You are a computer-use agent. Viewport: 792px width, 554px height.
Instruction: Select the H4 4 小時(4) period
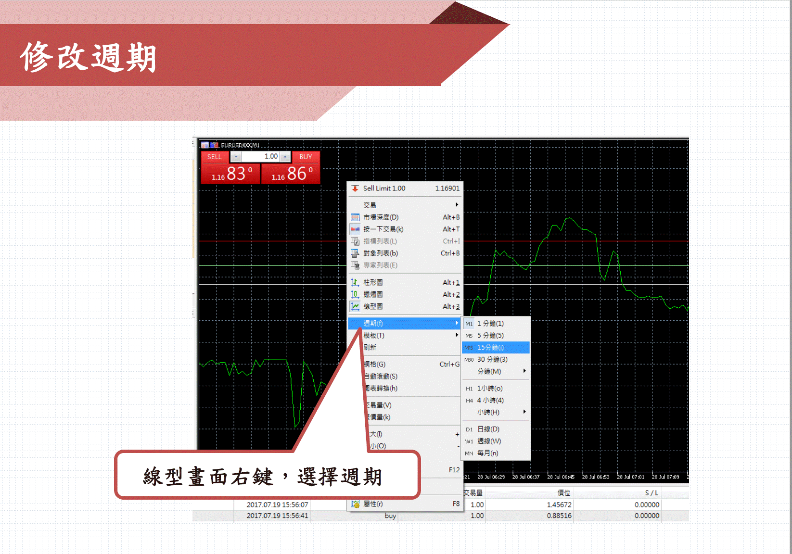coord(496,400)
